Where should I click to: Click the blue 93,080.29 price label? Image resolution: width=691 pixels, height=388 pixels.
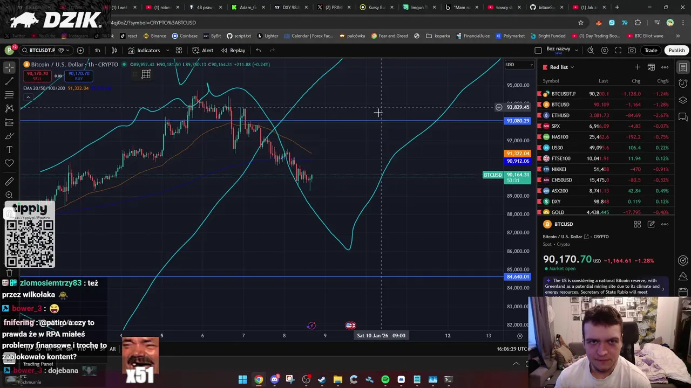518,121
